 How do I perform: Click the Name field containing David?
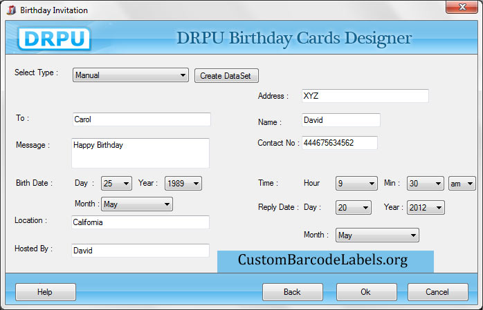(340, 120)
